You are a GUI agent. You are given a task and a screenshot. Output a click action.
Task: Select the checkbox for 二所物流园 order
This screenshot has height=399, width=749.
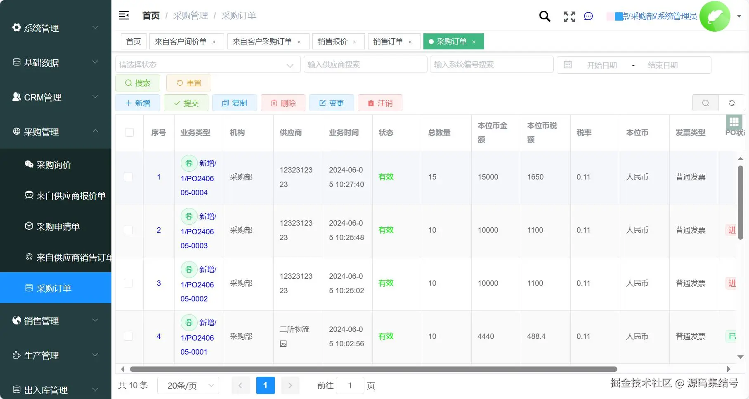click(128, 336)
